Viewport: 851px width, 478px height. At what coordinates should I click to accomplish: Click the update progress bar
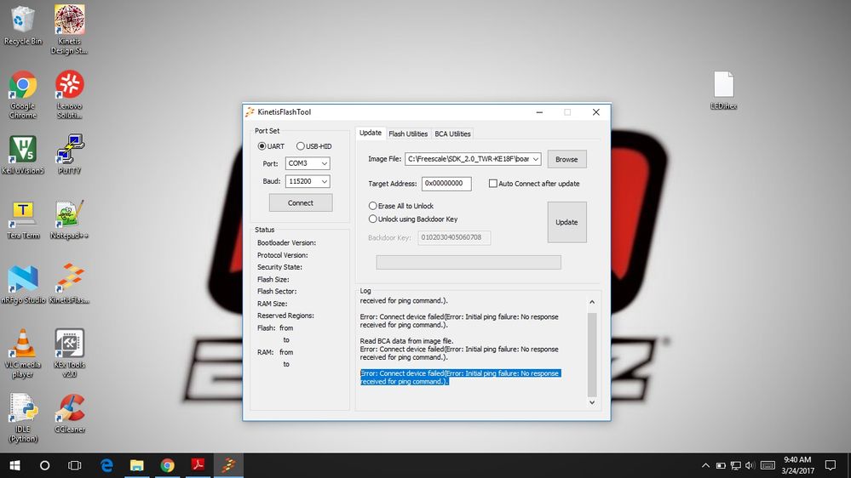(x=469, y=262)
